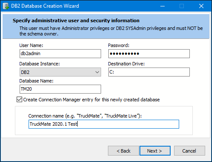Uncheck Create Connection Manager entry checkbox
Screen dimensions: 212x162
coord(19,100)
